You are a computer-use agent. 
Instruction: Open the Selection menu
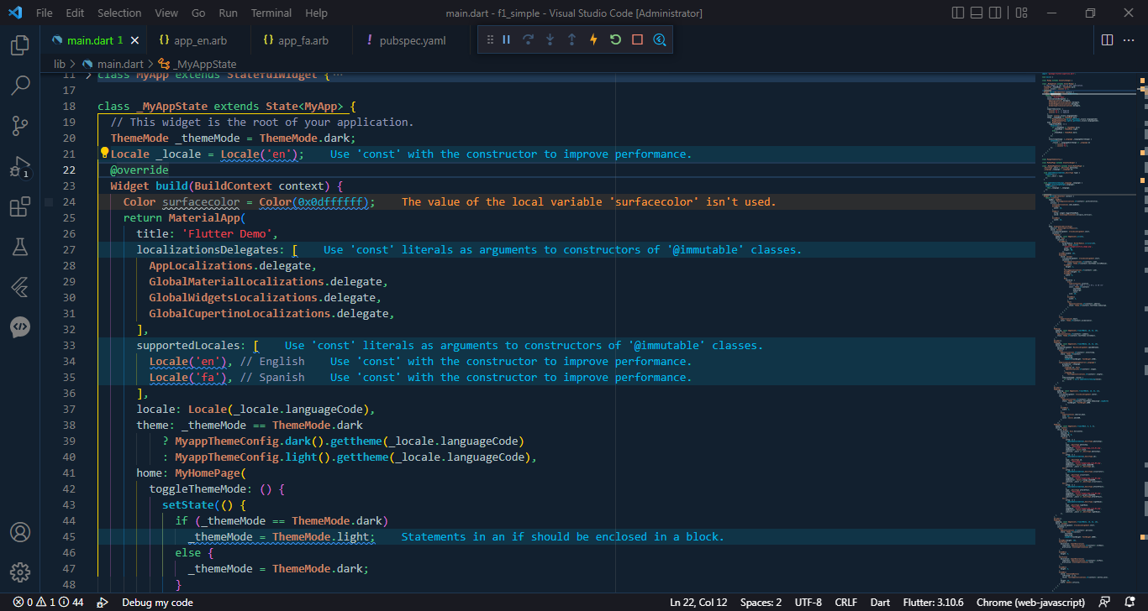(x=119, y=13)
